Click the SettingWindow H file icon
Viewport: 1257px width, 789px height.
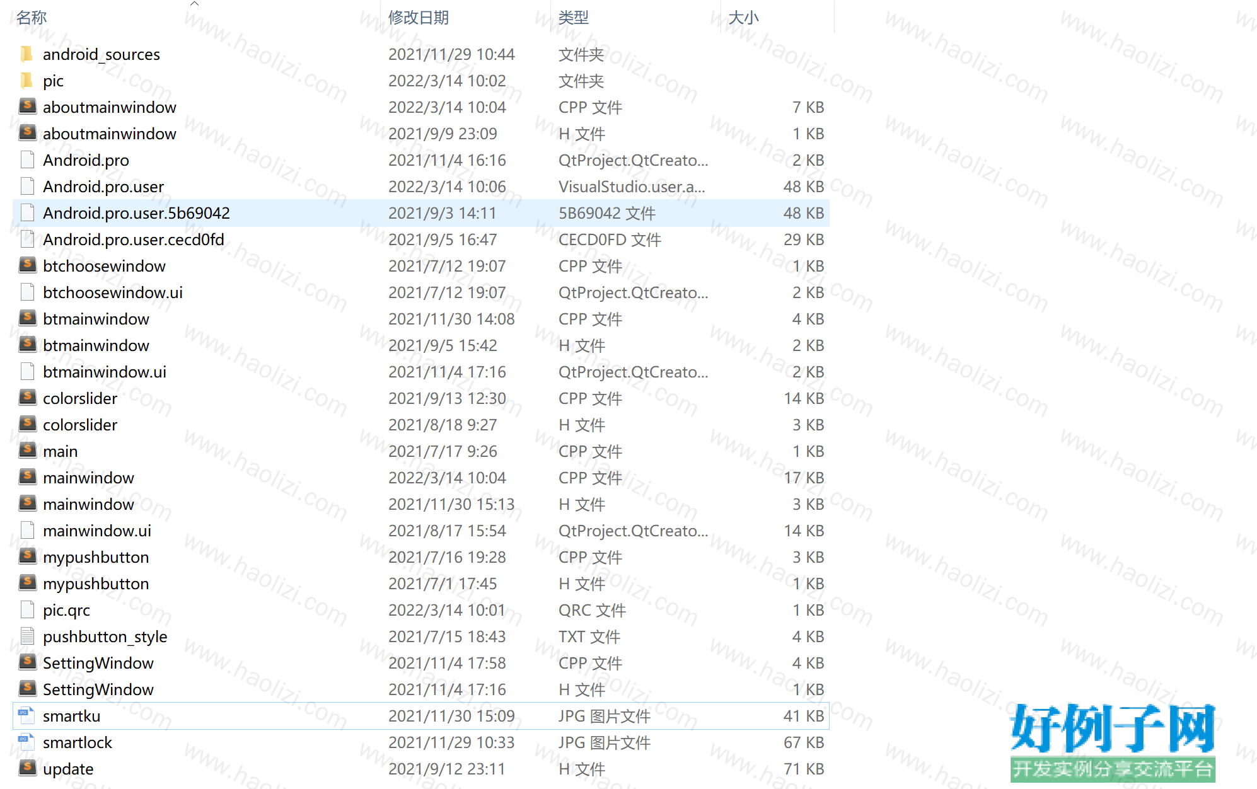(x=27, y=689)
